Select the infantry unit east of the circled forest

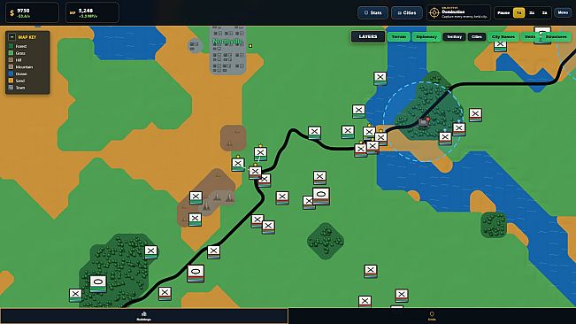pos(475,114)
